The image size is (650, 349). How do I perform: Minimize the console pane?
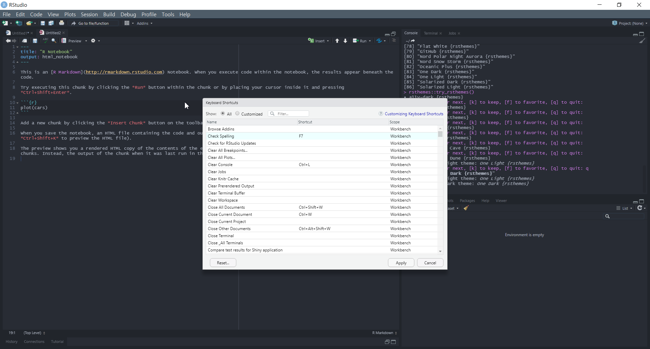click(635, 35)
